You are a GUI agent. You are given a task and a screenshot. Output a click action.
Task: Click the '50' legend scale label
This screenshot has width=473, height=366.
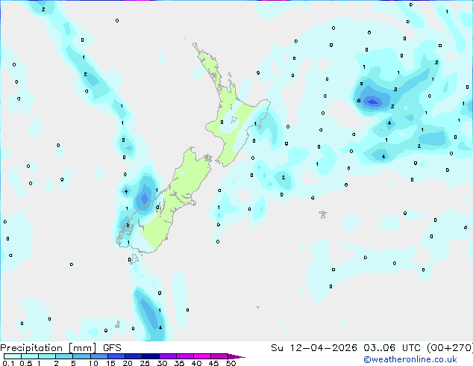[231, 363]
